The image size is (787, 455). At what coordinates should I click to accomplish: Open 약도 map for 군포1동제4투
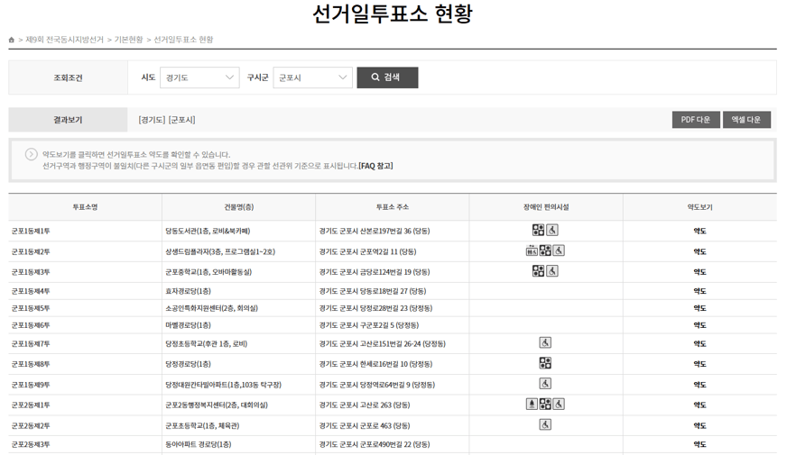coord(699,291)
